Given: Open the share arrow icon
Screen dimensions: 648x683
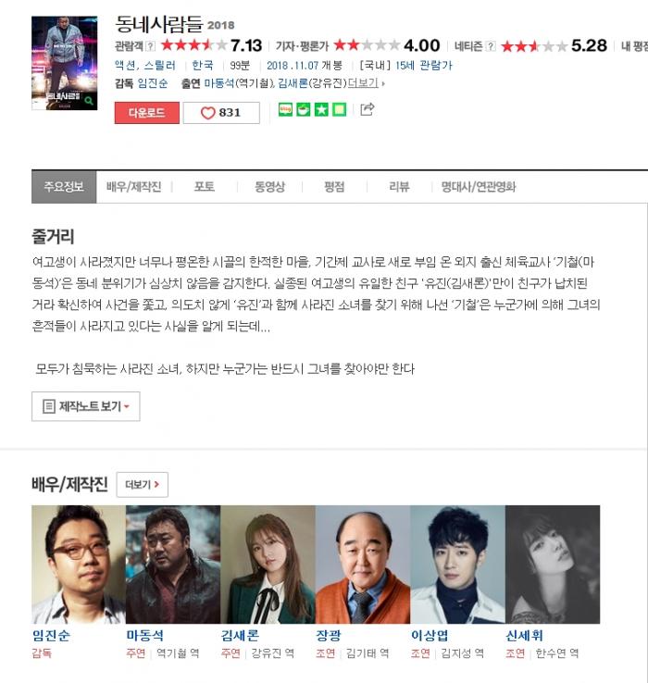Looking at the screenshot, I should 367,109.
